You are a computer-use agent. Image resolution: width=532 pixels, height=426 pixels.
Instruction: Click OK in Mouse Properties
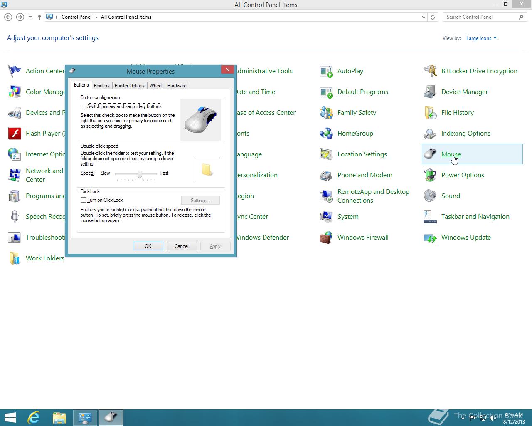(x=148, y=246)
